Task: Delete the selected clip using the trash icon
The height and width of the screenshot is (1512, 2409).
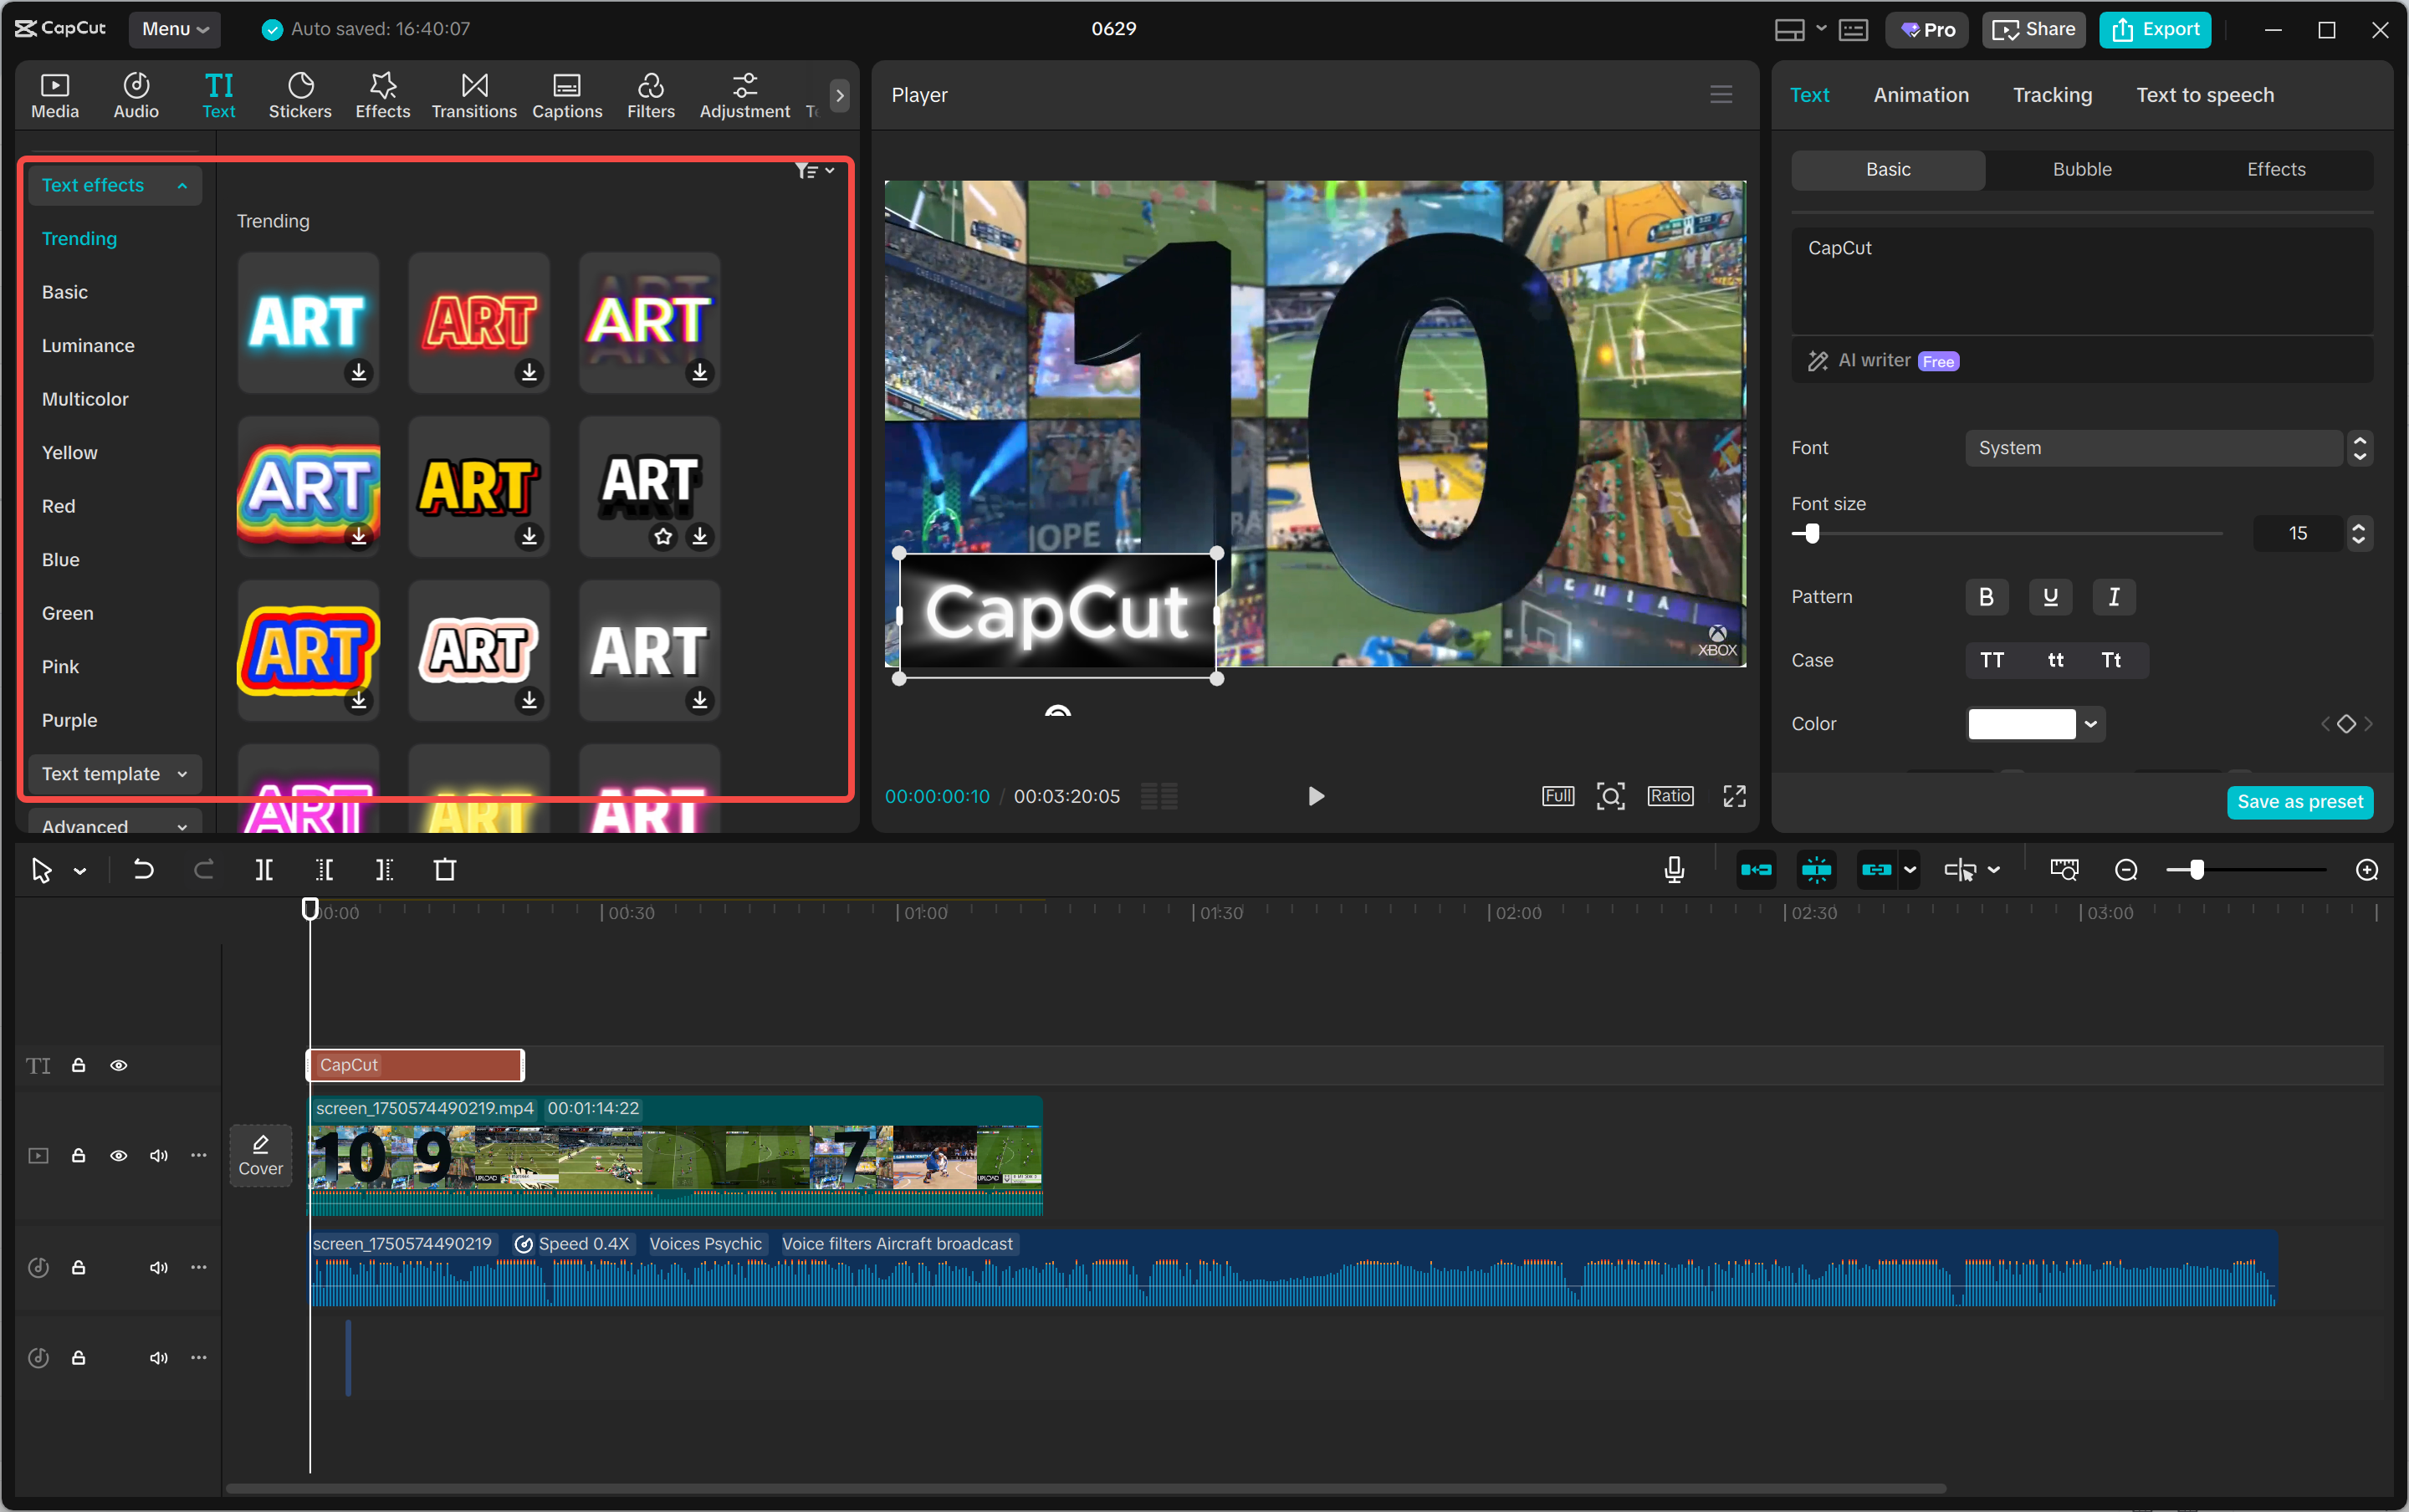Action: point(445,869)
